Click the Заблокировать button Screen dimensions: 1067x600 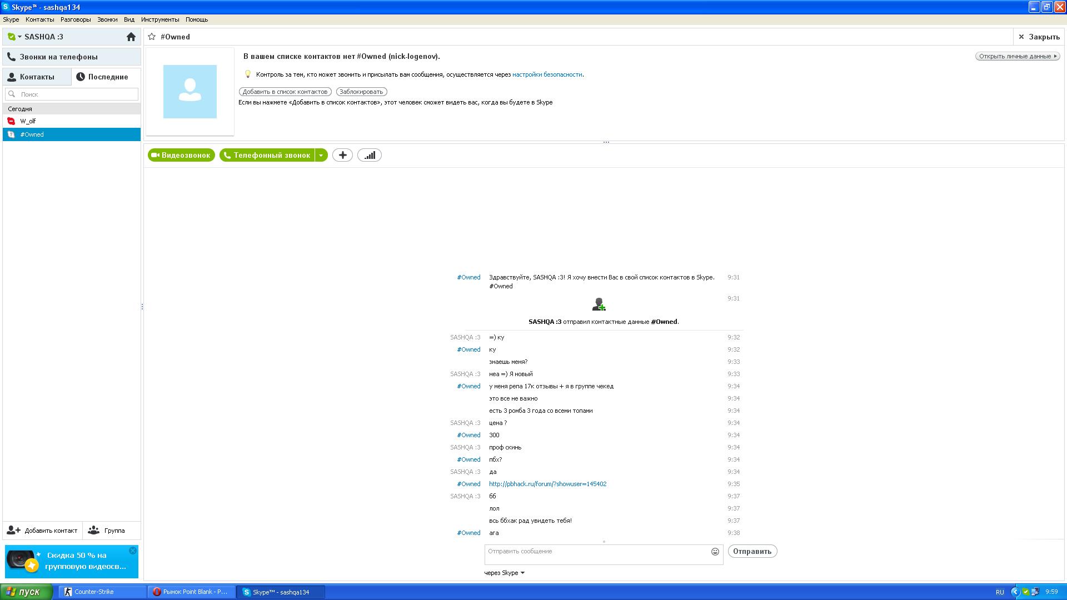pos(361,92)
